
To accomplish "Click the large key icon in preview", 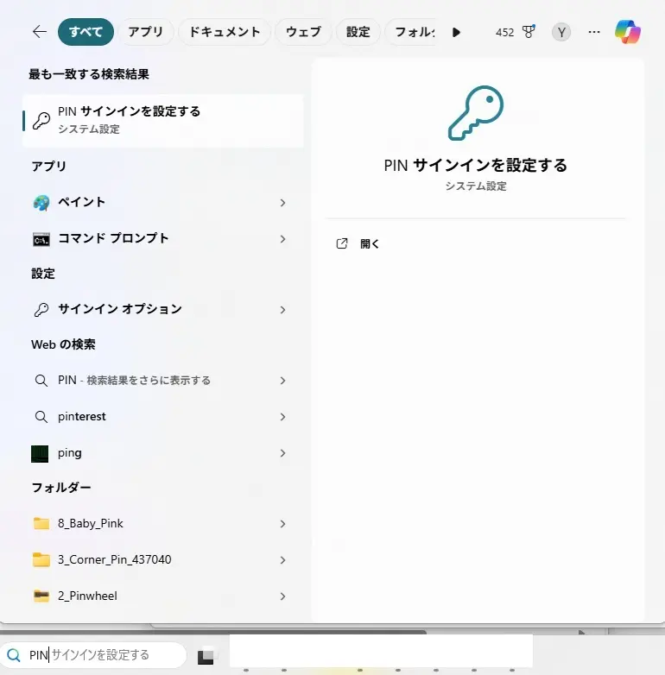I will pyautogui.click(x=476, y=113).
